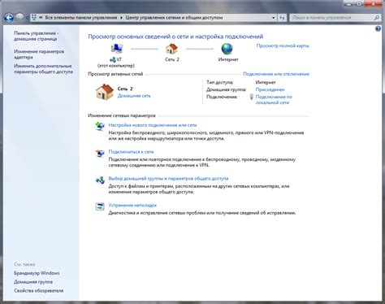
Task: Click the Сеть 2 network name text
Action: pyautogui.click(x=125, y=89)
